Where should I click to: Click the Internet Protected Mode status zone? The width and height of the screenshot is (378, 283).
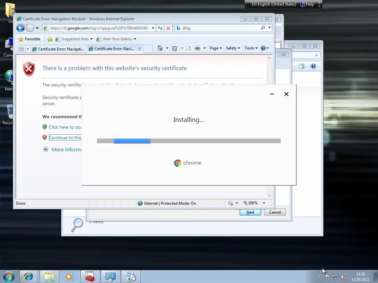point(167,203)
